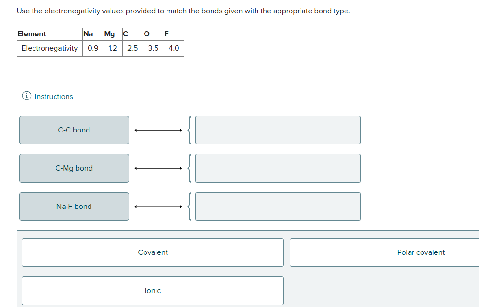Click the Electronegativity row label
Screen dimensions: 479x307
(x=49, y=48)
